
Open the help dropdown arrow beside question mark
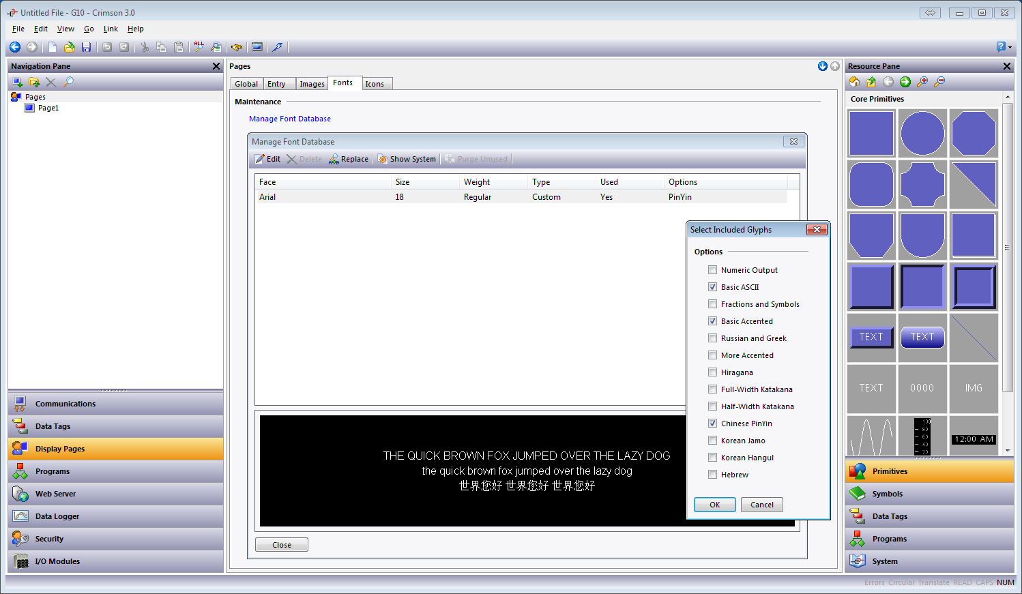1010,48
